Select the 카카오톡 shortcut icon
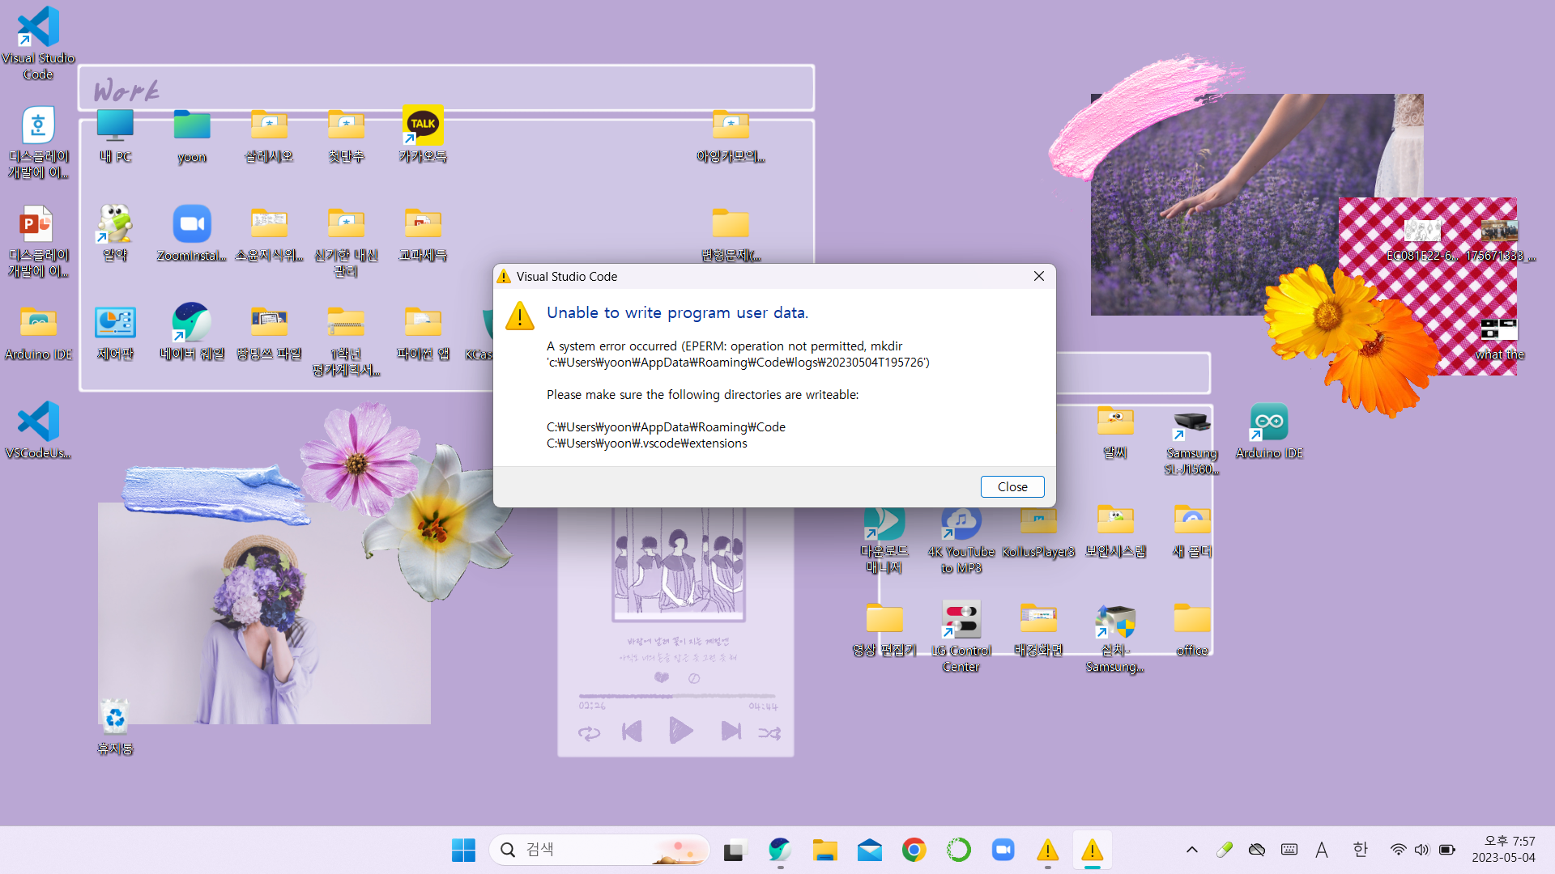Image resolution: width=1555 pixels, height=874 pixels. pos(423,134)
